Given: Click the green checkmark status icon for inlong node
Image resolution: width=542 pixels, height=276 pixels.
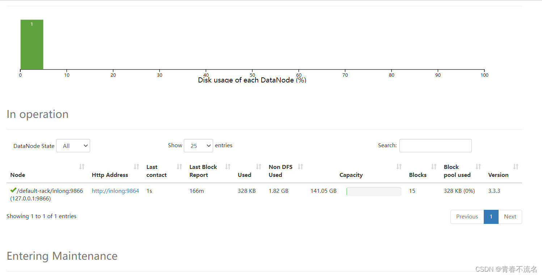Looking at the screenshot, I should [13, 190].
